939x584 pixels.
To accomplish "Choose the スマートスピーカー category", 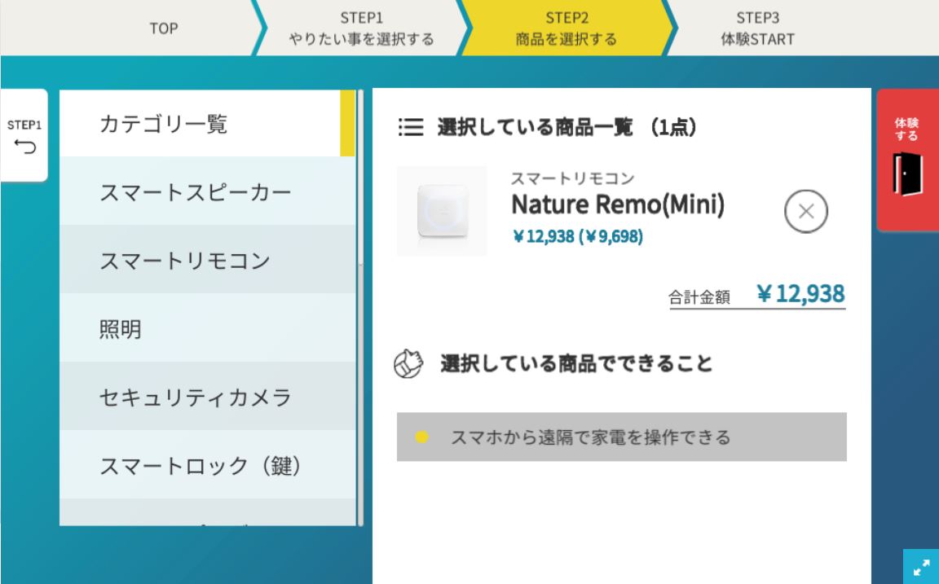I will coord(207,191).
